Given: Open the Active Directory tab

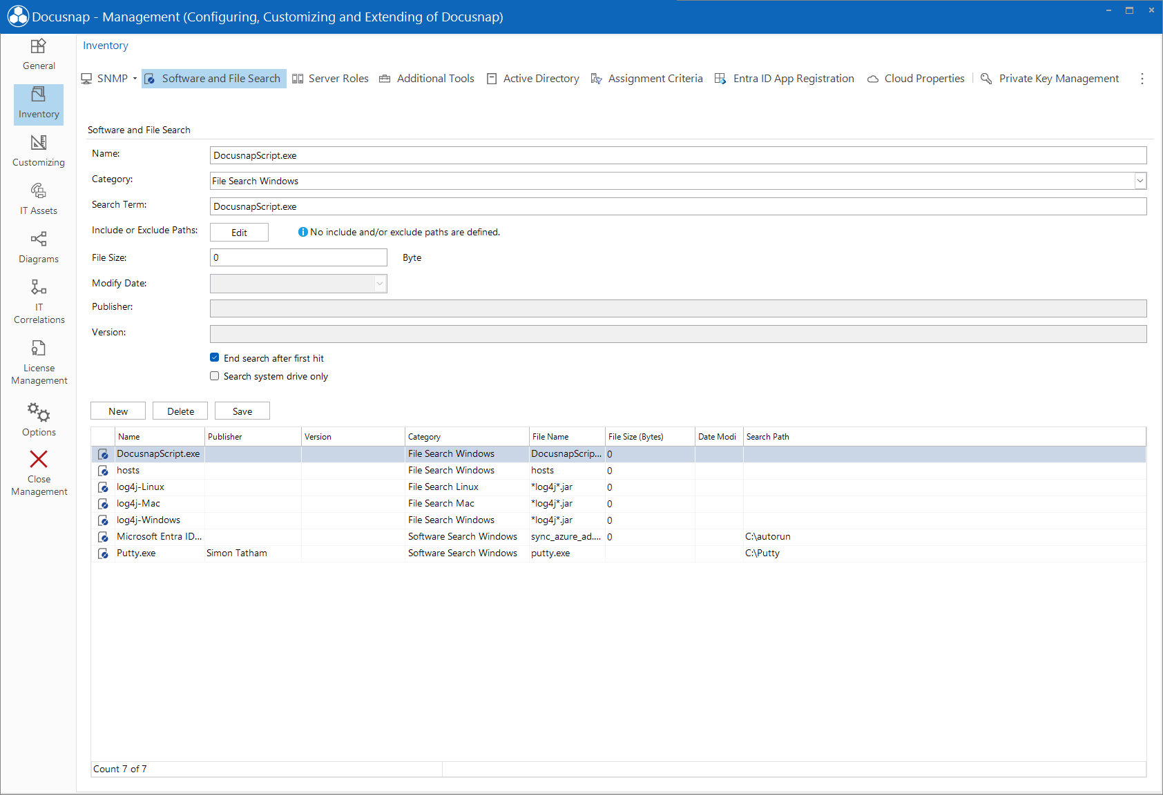Looking at the screenshot, I should pyautogui.click(x=533, y=79).
